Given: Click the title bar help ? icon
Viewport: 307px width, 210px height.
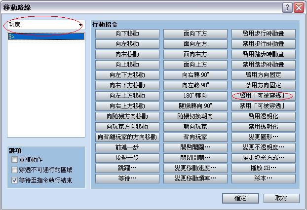Looking at the screenshot, I should click(x=287, y=8).
